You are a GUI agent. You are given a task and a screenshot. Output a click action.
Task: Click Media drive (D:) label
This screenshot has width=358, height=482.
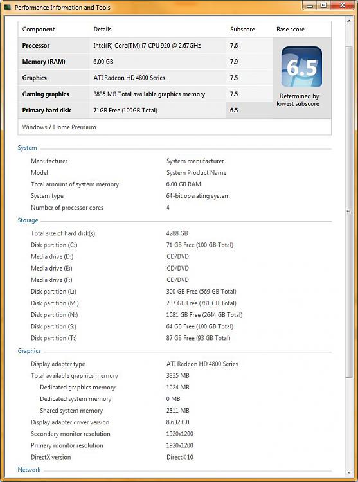[52, 256]
